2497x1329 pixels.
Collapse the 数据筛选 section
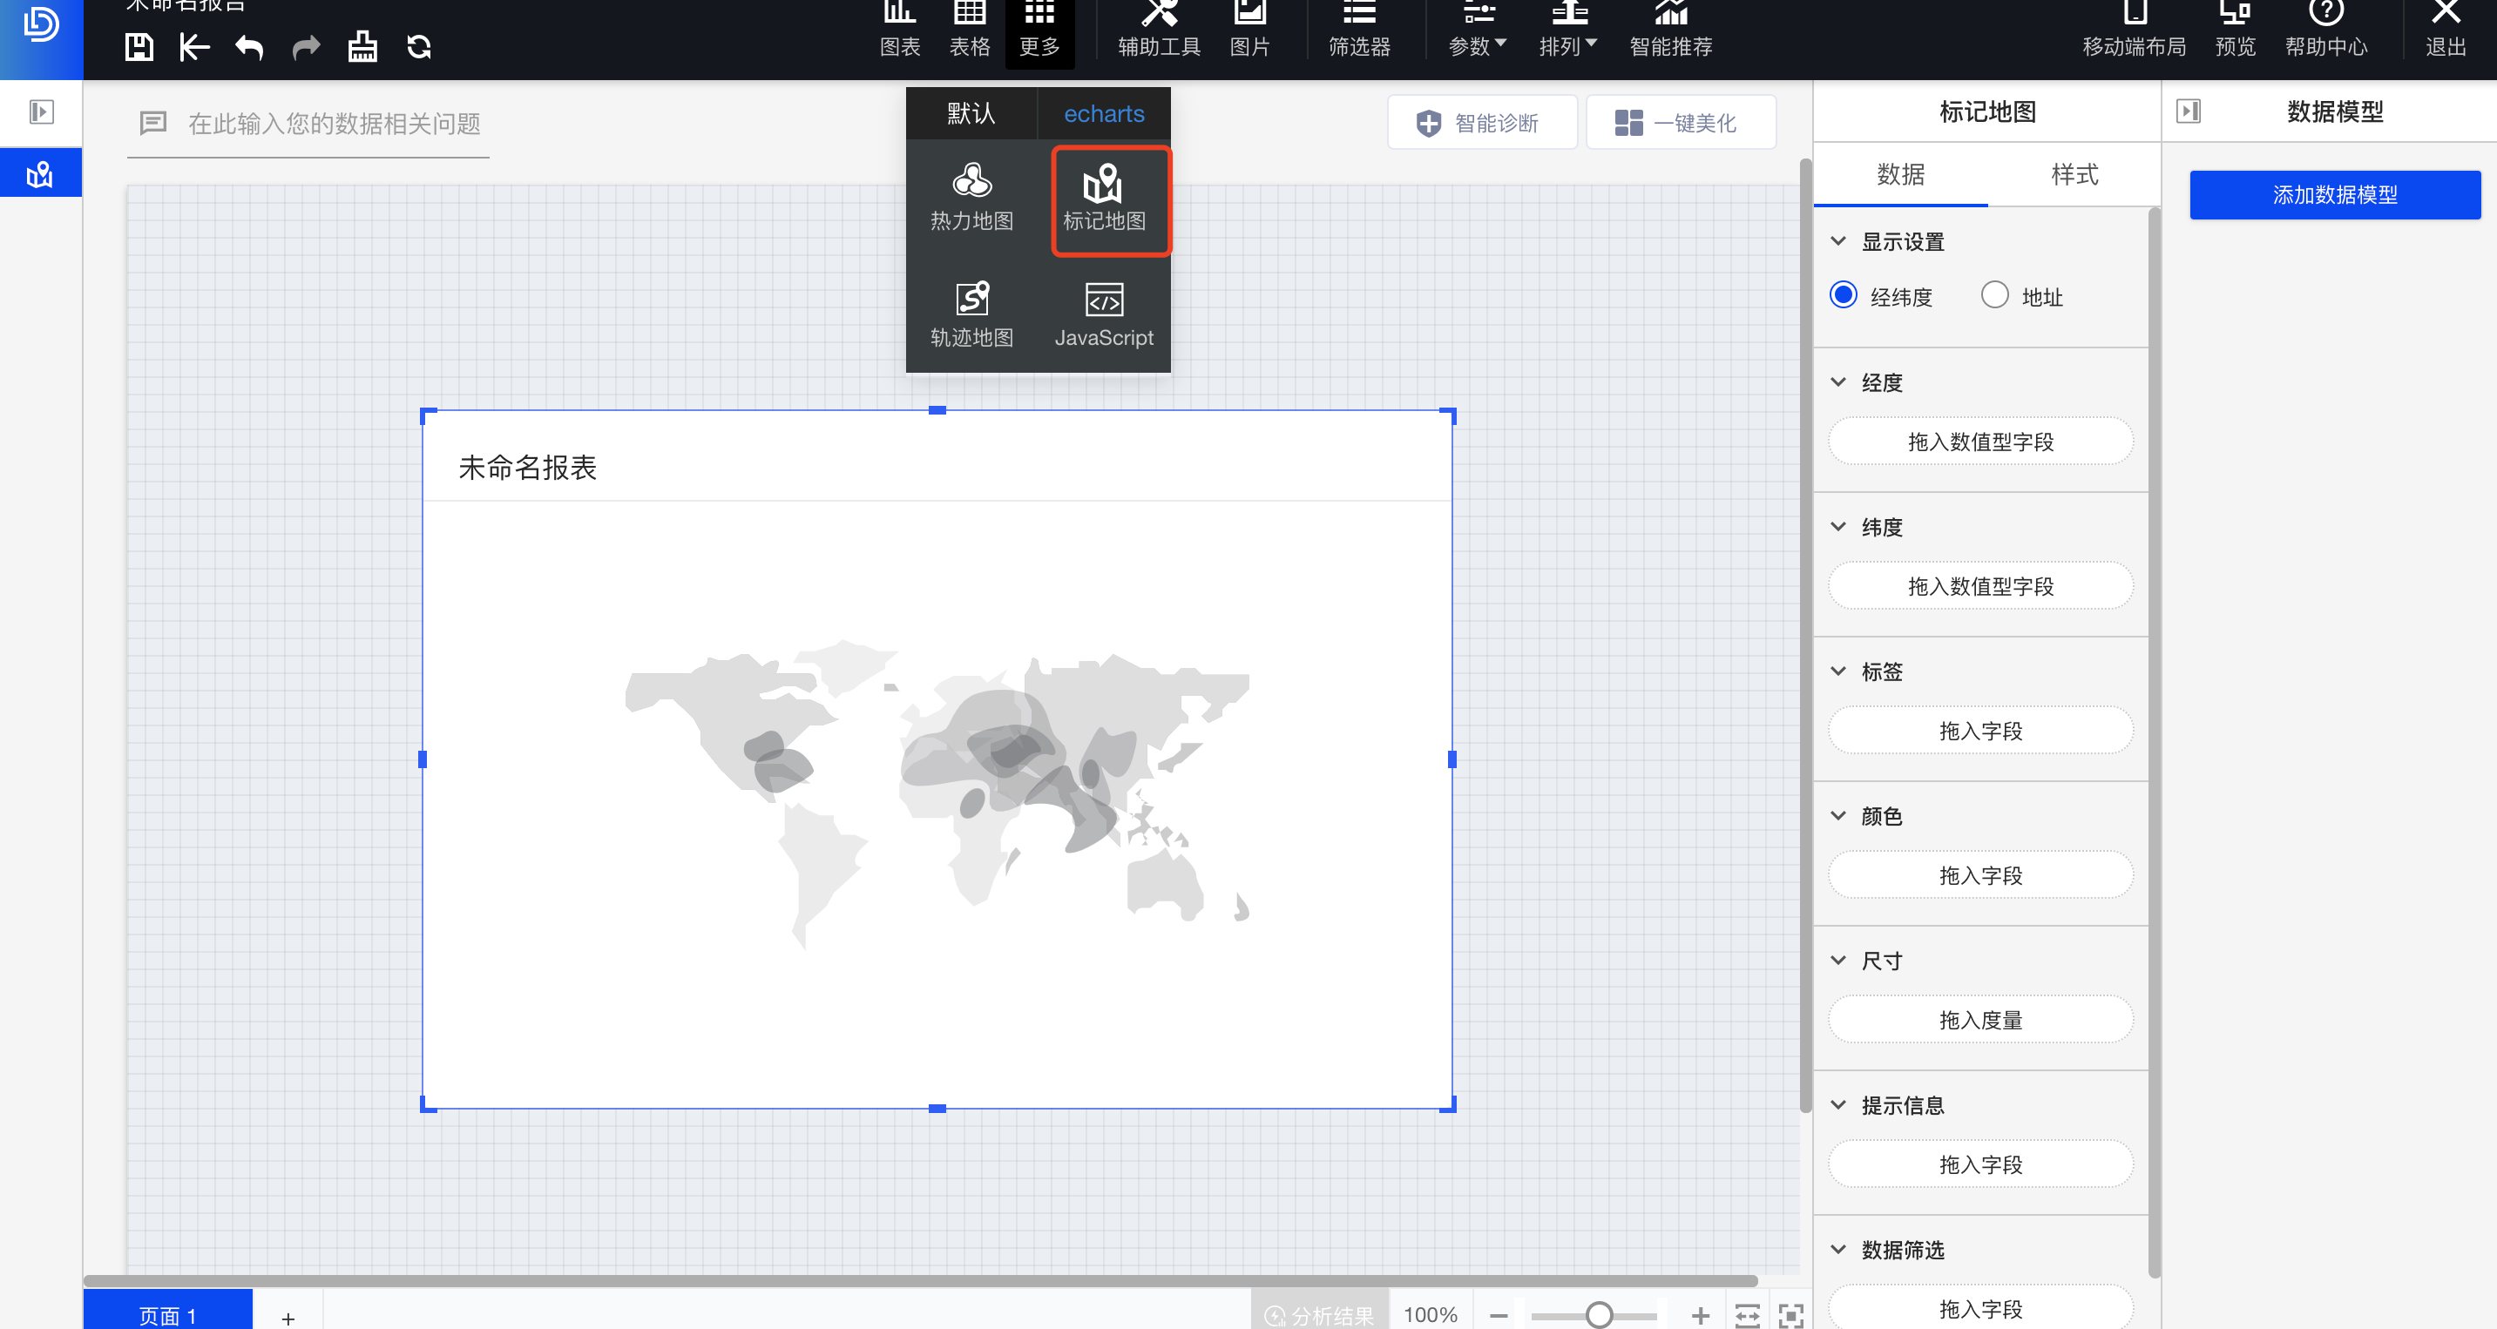[1837, 1249]
